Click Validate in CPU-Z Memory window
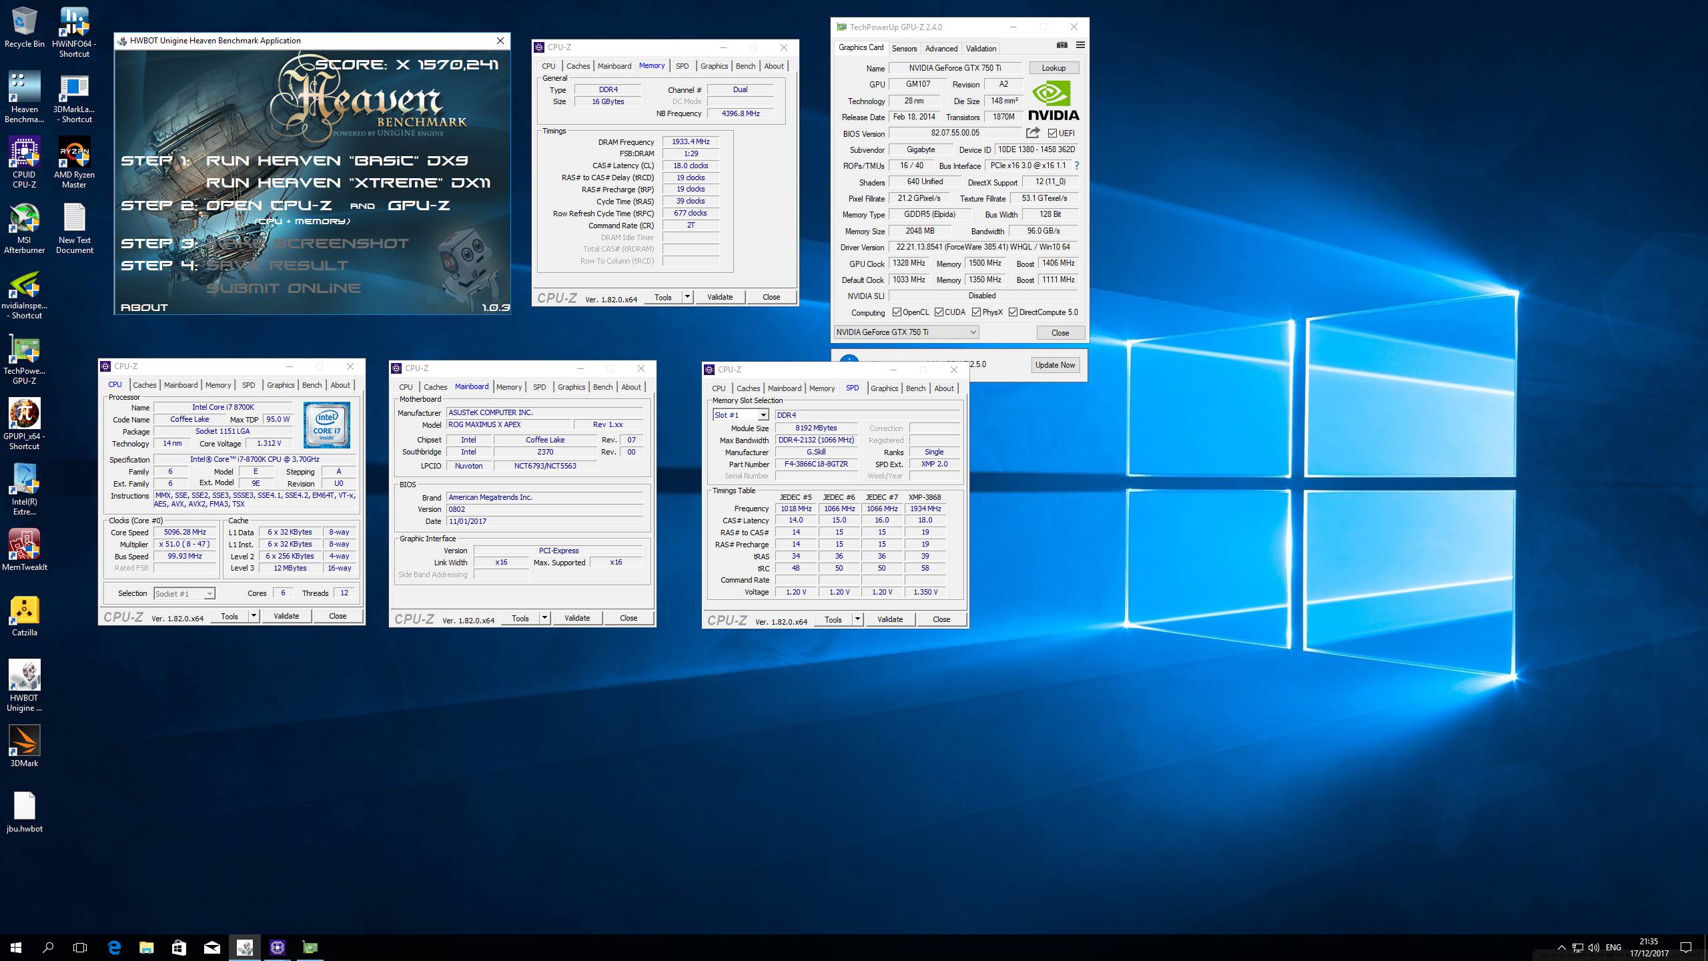The height and width of the screenshot is (961, 1708). point(720,297)
